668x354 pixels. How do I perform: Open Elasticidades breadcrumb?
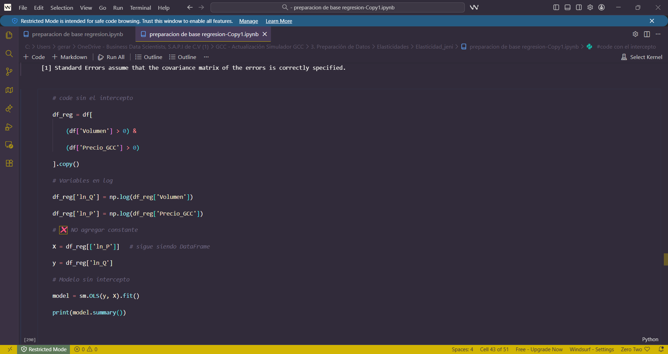[393, 47]
